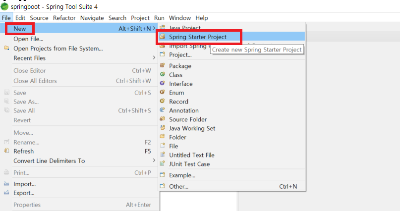The image size is (400, 211).
Task: Click the green Class icon
Action: pos(162,74)
